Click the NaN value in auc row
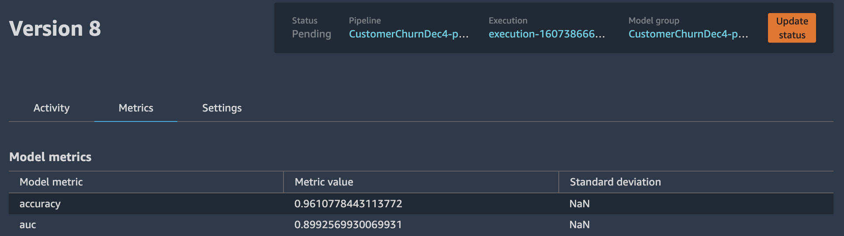This screenshot has width=844, height=236. click(579, 225)
